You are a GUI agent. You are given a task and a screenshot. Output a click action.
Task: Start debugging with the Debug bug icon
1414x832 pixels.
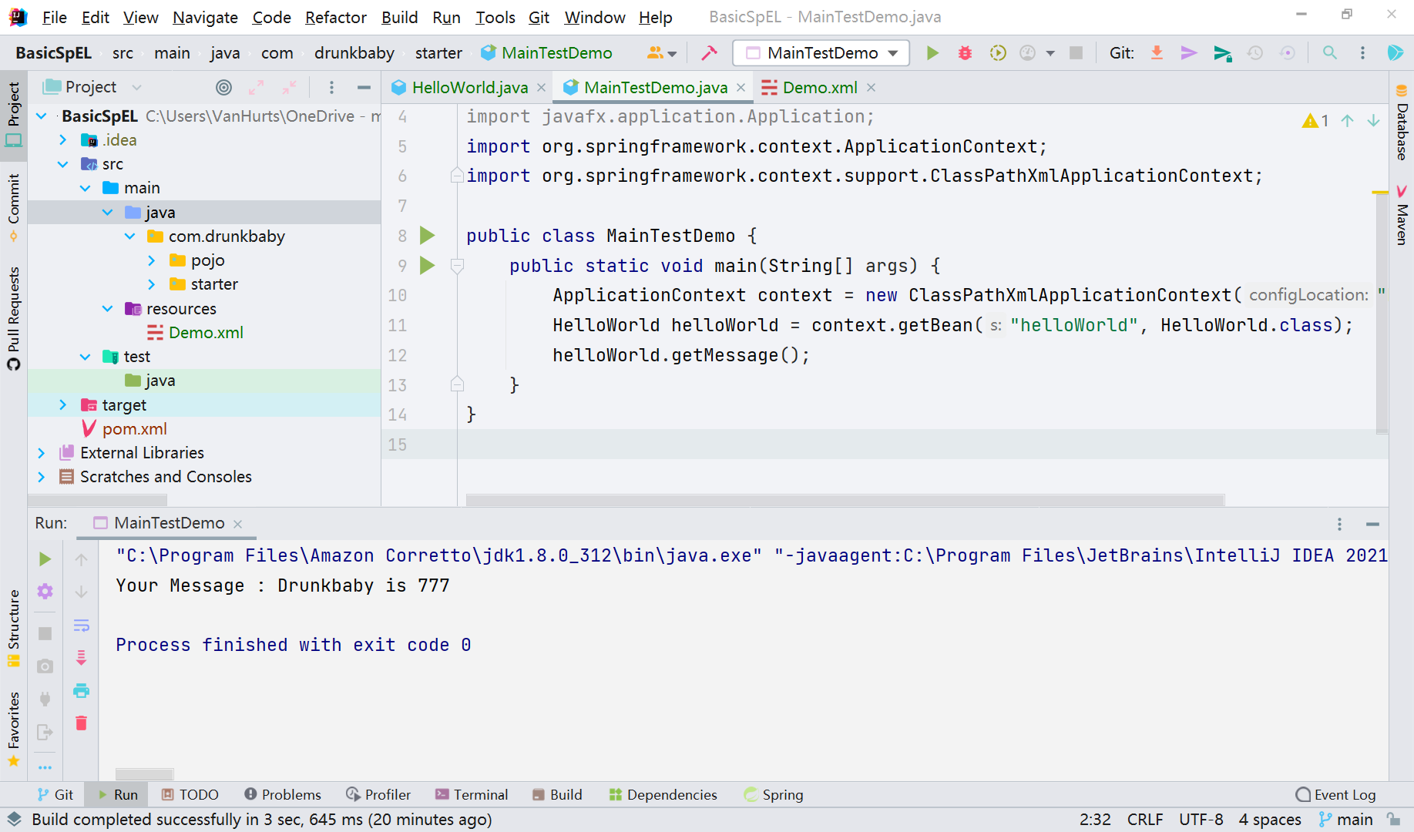(x=965, y=53)
